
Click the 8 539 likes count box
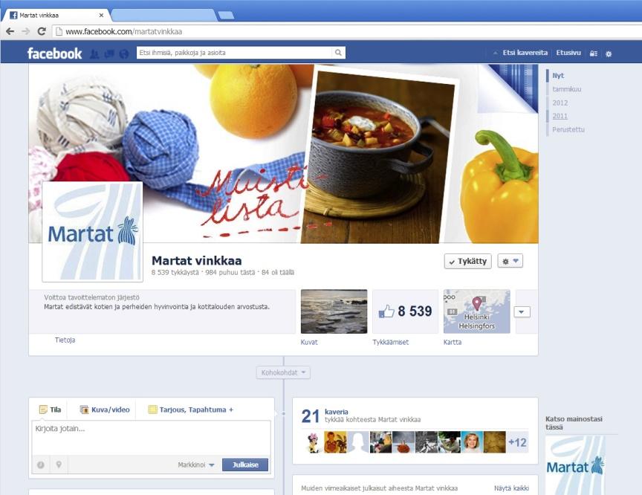[x=406, y=311]
